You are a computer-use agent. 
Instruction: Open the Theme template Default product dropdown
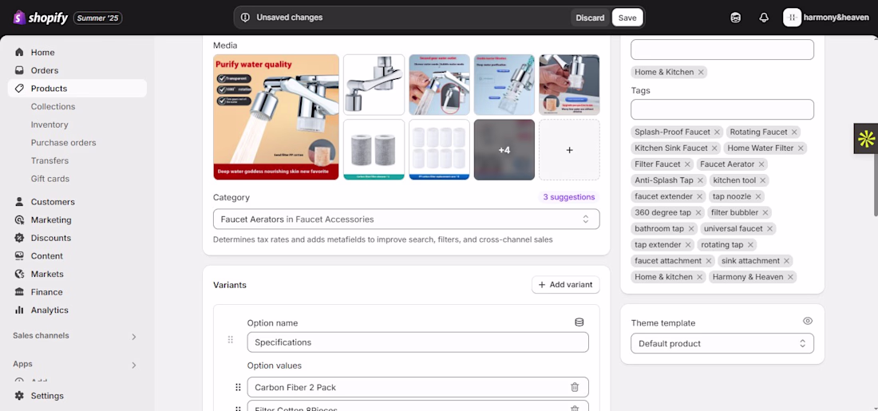[722, 343]
